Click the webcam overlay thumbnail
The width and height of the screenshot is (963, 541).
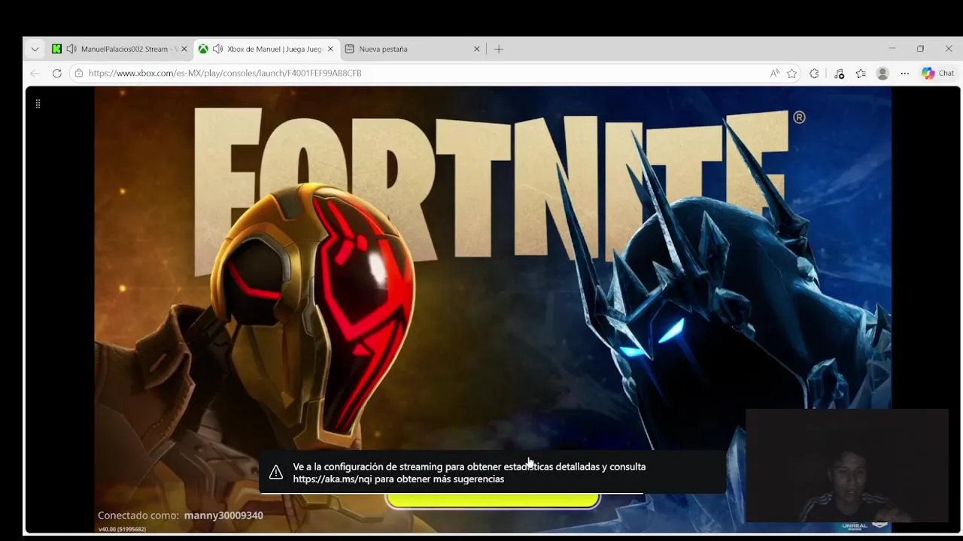tap(846, 466)
